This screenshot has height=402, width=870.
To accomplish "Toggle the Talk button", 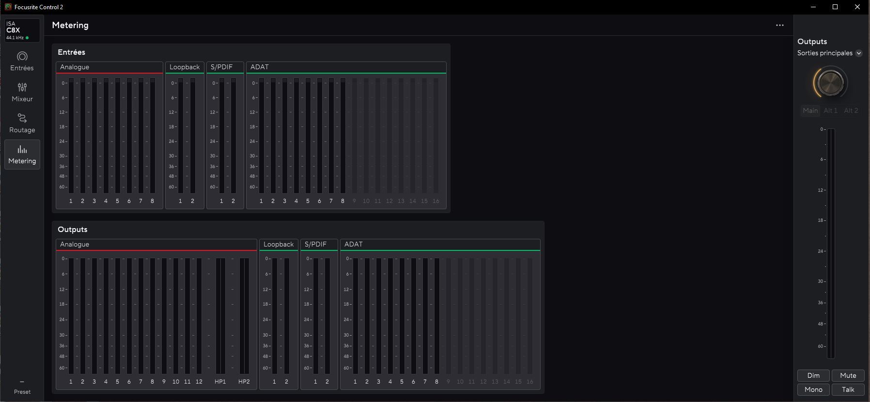I will coord(848,389).
